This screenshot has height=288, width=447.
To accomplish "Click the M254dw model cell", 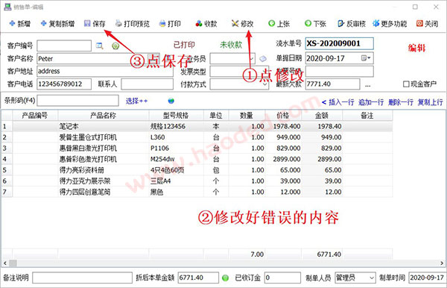I will pyautogui.click(x=176, y=159).
